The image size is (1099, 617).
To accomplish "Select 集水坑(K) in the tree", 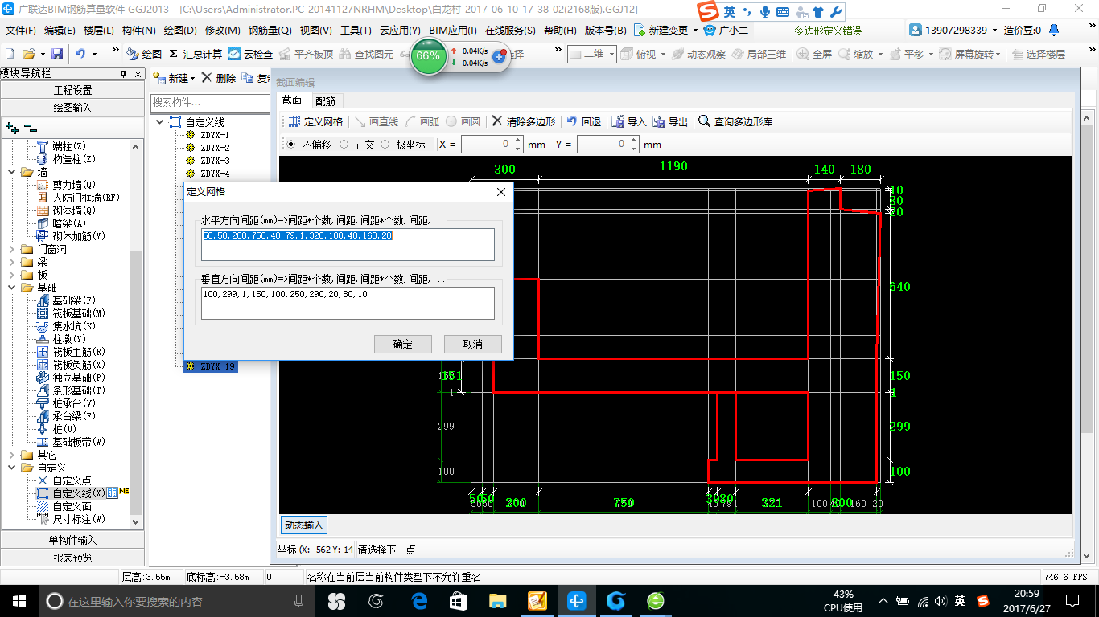I will pyautogui.click(x=74, y=326).
